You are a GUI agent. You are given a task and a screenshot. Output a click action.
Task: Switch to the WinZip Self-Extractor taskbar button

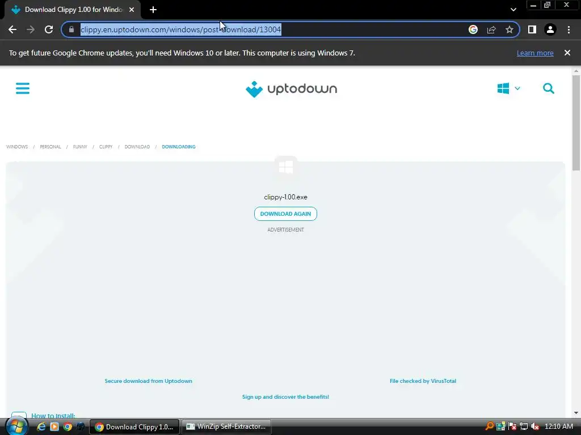tap(226, 427)
